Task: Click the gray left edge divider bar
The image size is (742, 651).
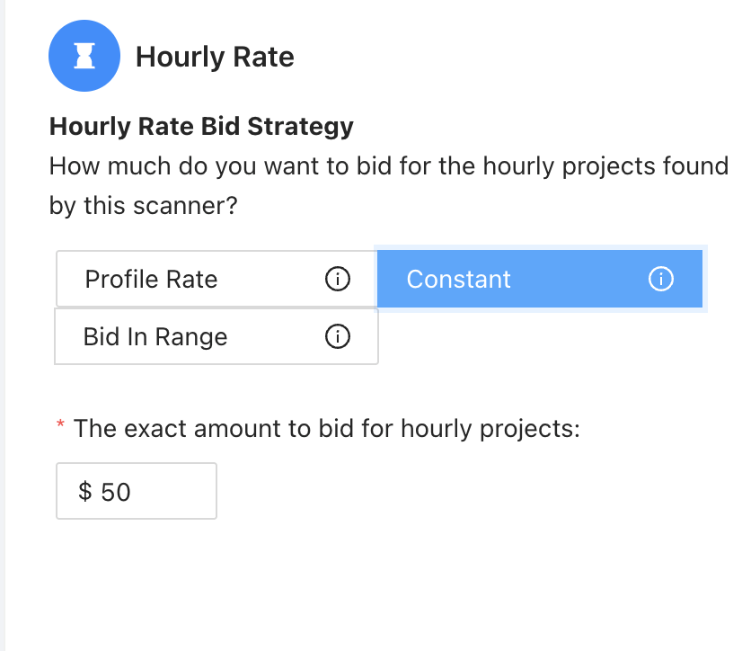Action: pos(3,325)
